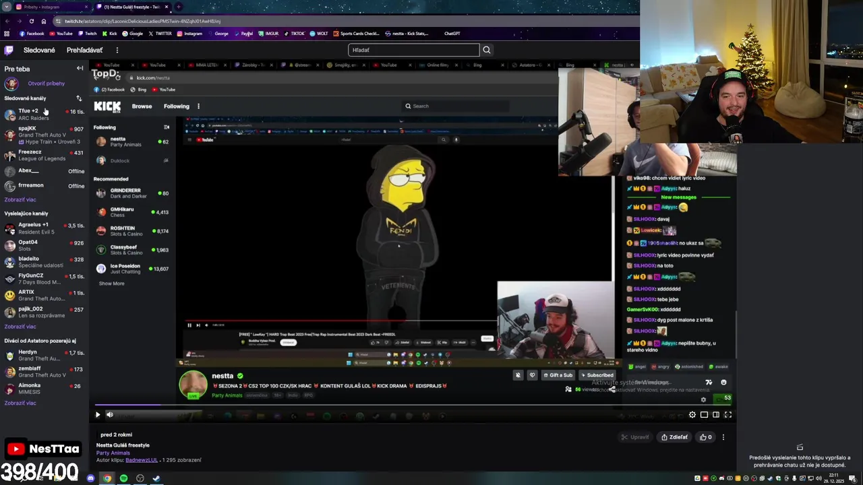Click Otvoriť príbehy in sidebar
Viewport: 863px width, 485px height.
pos(46,84)
